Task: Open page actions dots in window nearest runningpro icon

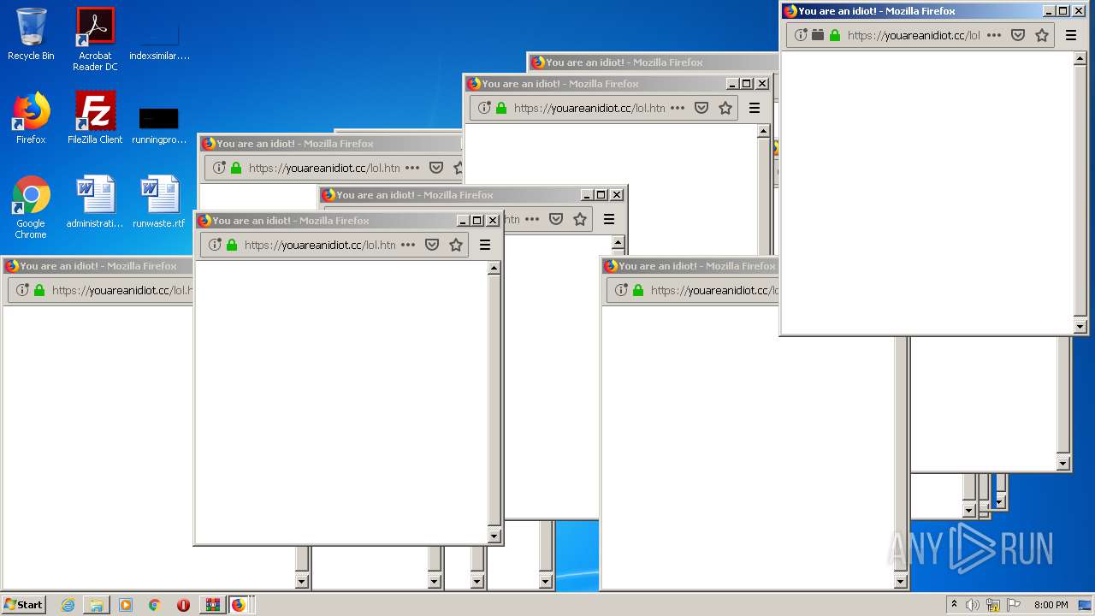Action: 412,168
